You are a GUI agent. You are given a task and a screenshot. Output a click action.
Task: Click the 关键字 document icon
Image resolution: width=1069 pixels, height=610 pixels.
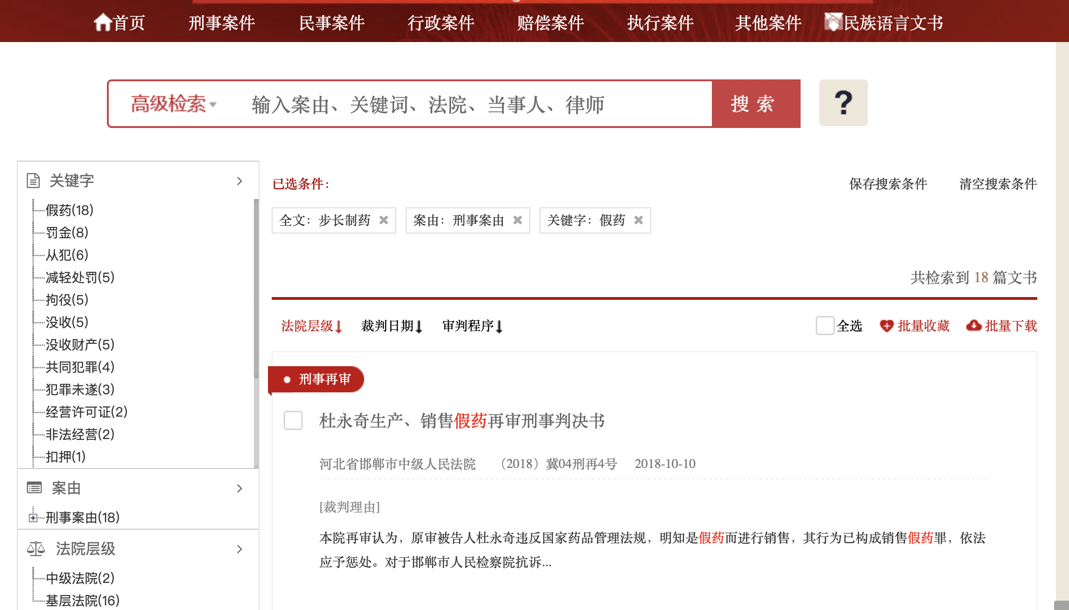coord(33,180)
